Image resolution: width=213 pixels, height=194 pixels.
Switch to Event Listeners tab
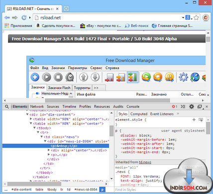coord(162,114)
